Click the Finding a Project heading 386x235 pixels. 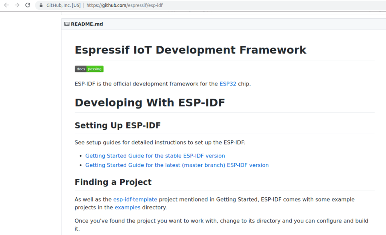point(113,182)
